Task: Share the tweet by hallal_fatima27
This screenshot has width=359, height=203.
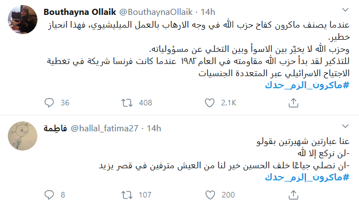Action: click(293, 195)
